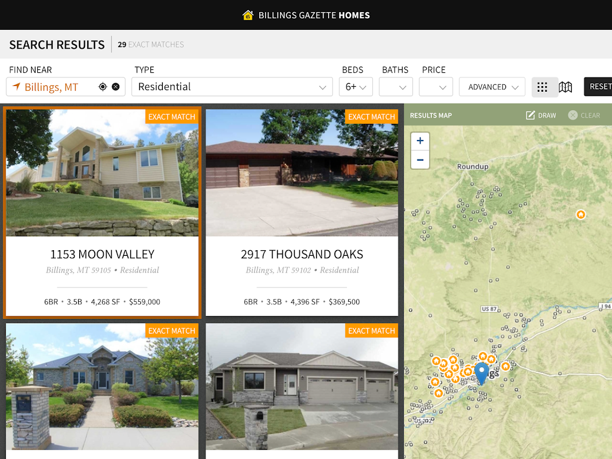Click the Search Results heading
This screenshot has width=612, height=459.
pyautogui.click(x=57, y=45)
